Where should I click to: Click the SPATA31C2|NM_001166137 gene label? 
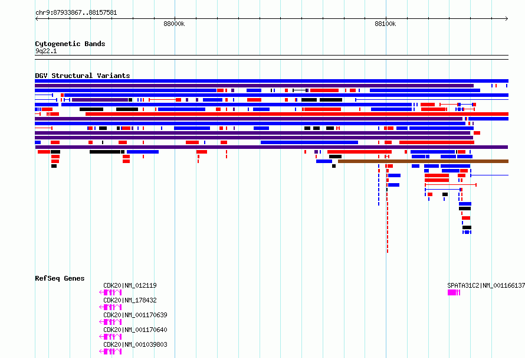pos(486,285)
